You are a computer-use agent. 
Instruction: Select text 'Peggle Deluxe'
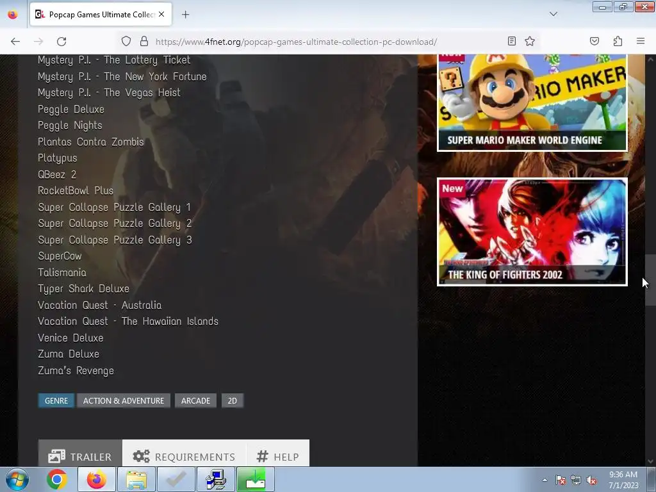[71, 109]
